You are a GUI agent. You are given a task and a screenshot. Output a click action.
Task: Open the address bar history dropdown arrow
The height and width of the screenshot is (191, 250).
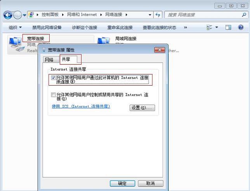[150, 15]
